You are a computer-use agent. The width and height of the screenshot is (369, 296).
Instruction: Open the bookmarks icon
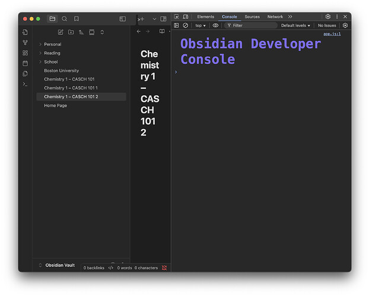77,18
